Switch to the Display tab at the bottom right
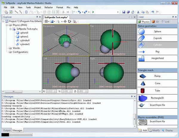 pyautogui.click(x=167, y=130)
